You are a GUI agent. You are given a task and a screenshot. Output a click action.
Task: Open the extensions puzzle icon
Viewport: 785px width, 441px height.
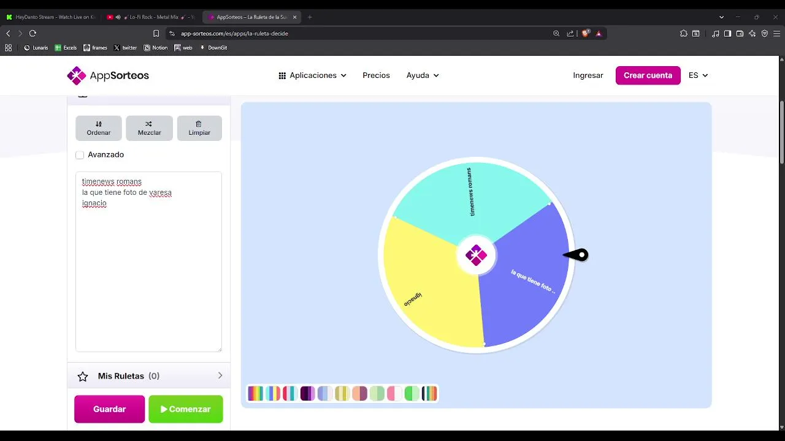[684, 34]
